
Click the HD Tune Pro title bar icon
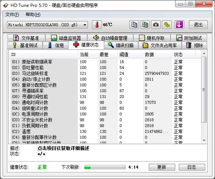tap(6, 5)
